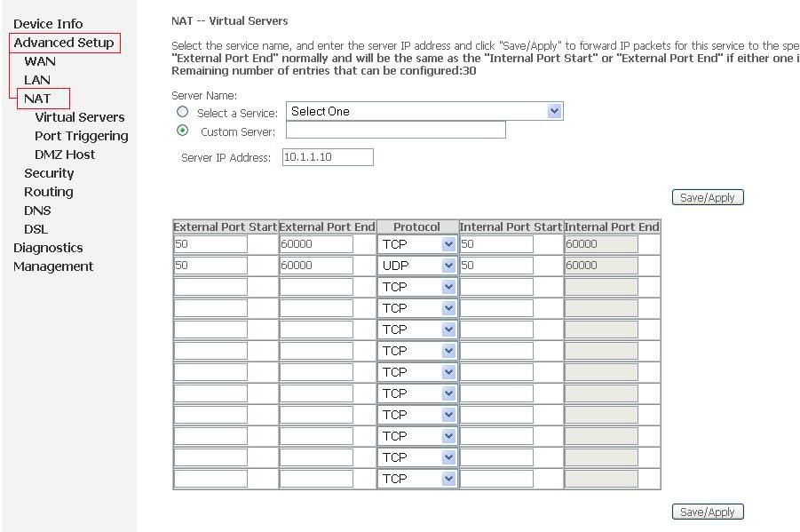800x532 pixels.
Task: Open the Port Triggering page
Action: point(81,136)
